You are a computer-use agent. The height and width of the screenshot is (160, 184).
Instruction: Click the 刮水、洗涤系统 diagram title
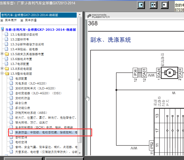point(110,40)
